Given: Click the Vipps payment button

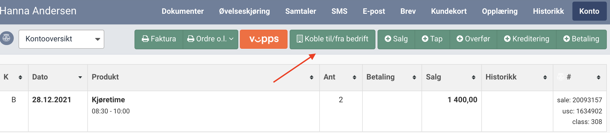Looking at the screenshot, I should 263,39.
